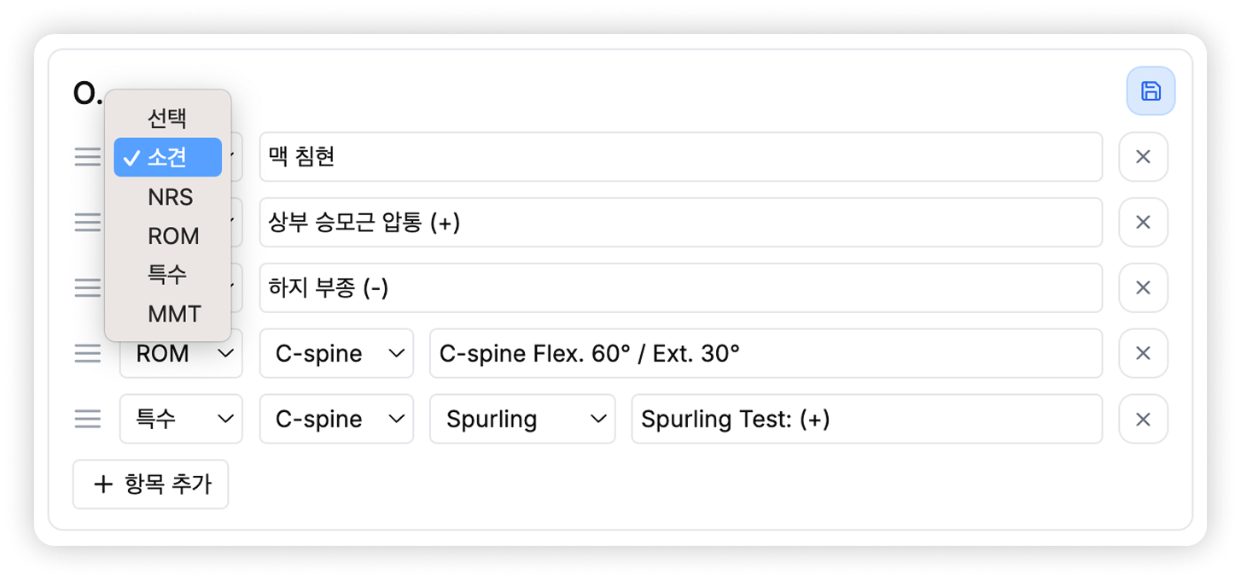Expand the Spurling test selector dropdown
The height and width of the screenshot is (580, 1241).
(522, 419)
